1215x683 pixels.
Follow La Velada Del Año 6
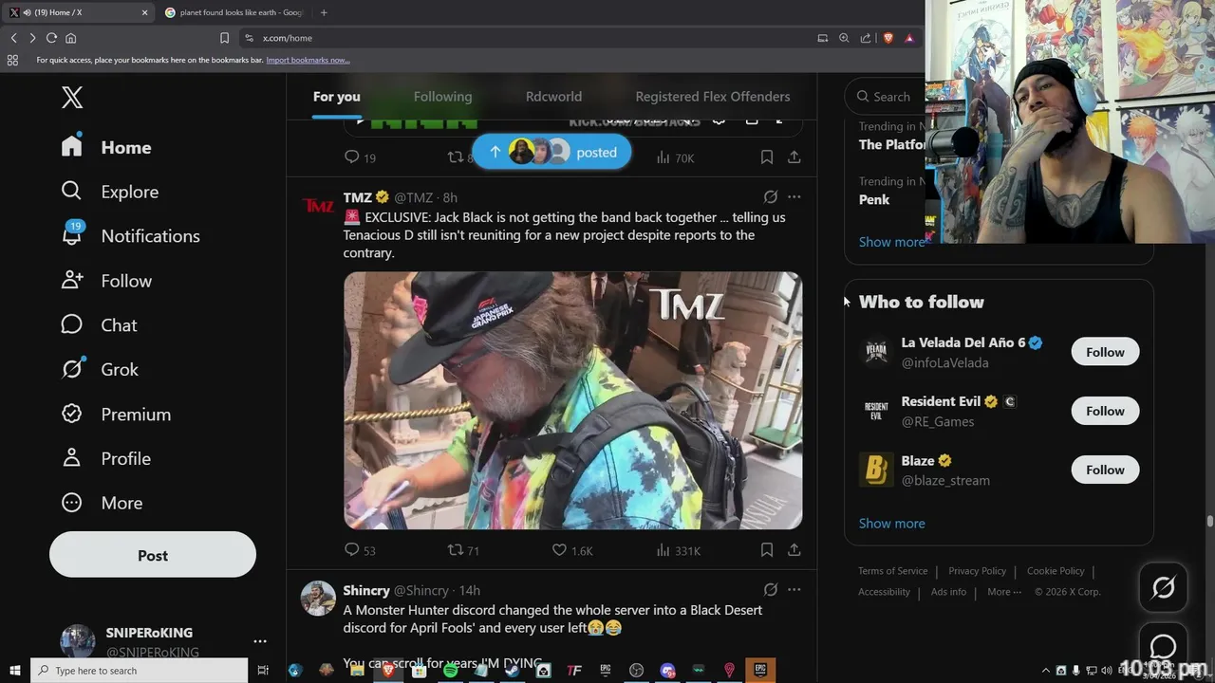click(x=1105, y=352)
